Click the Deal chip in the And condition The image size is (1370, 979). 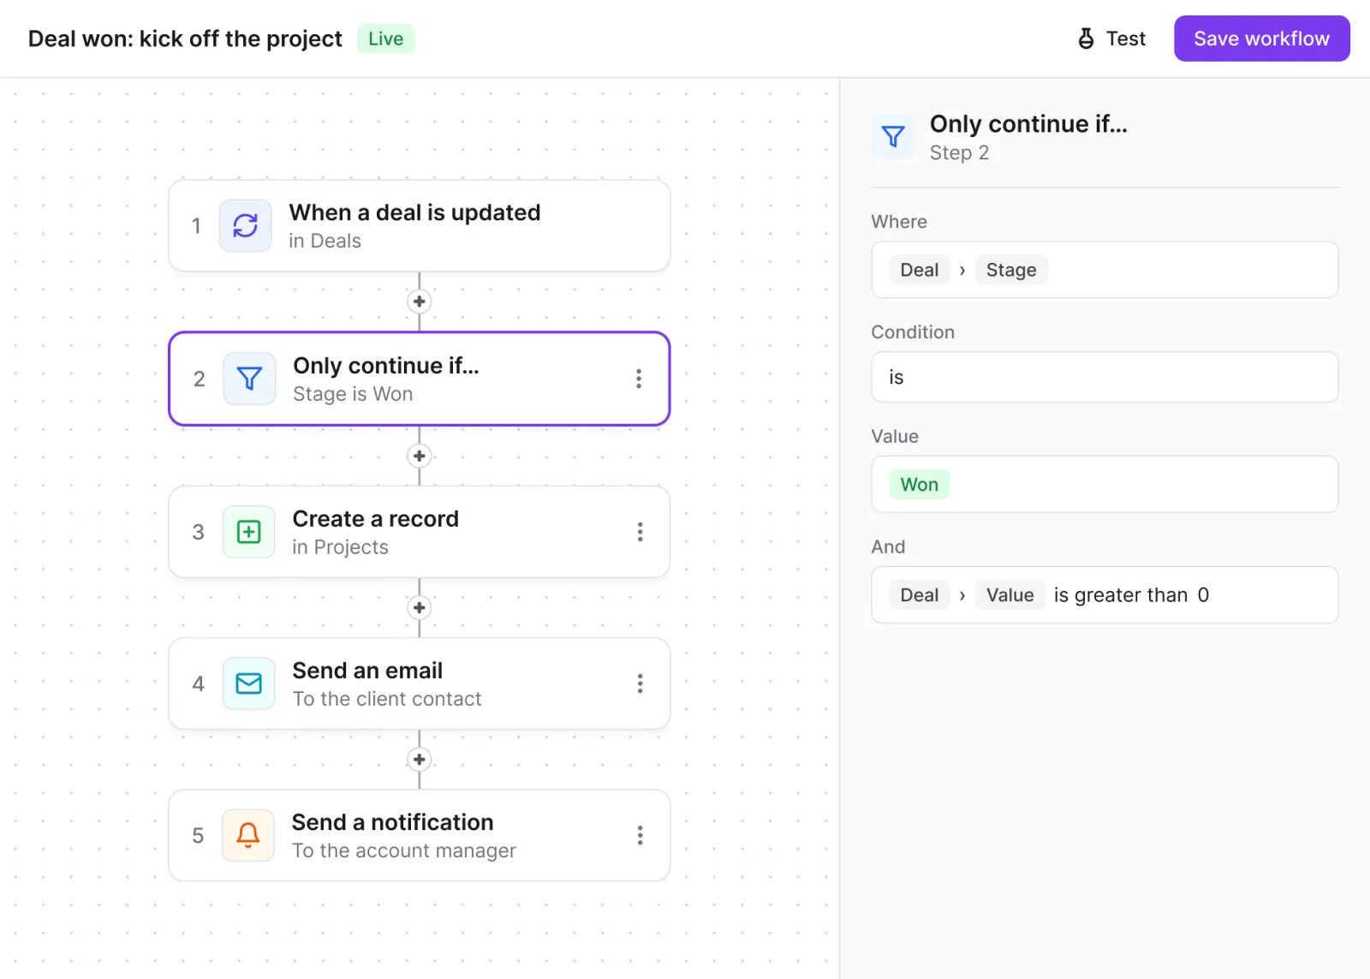920,595
